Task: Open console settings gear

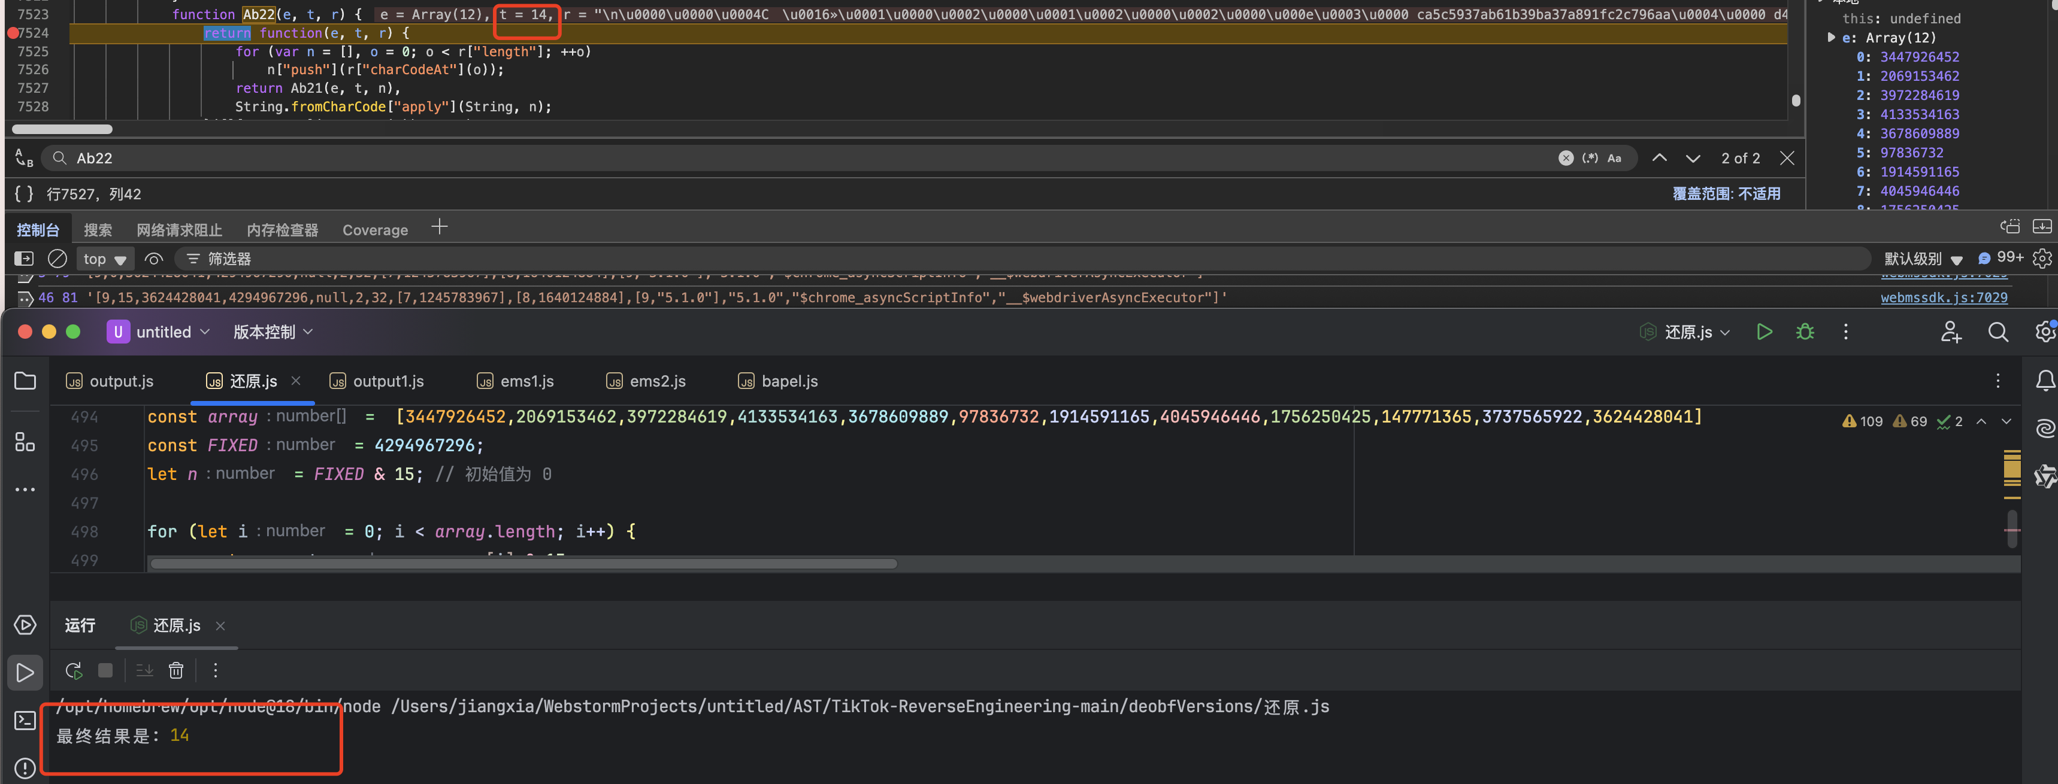Action: (2041, 259)
